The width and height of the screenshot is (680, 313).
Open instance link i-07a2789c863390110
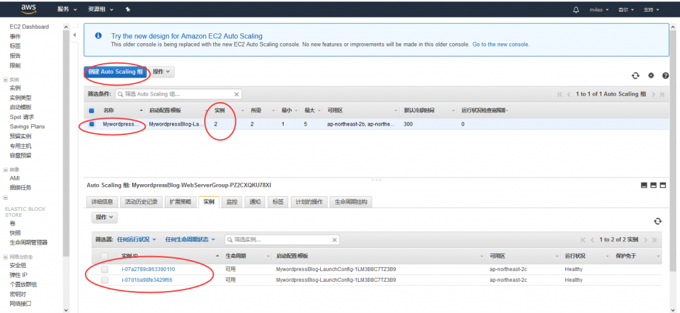[148, 270]
